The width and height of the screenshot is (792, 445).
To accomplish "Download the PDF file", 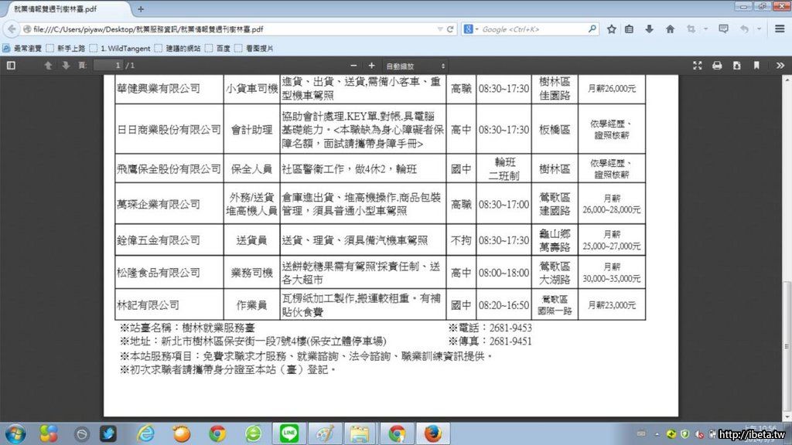I will click(x=736, y=66).
